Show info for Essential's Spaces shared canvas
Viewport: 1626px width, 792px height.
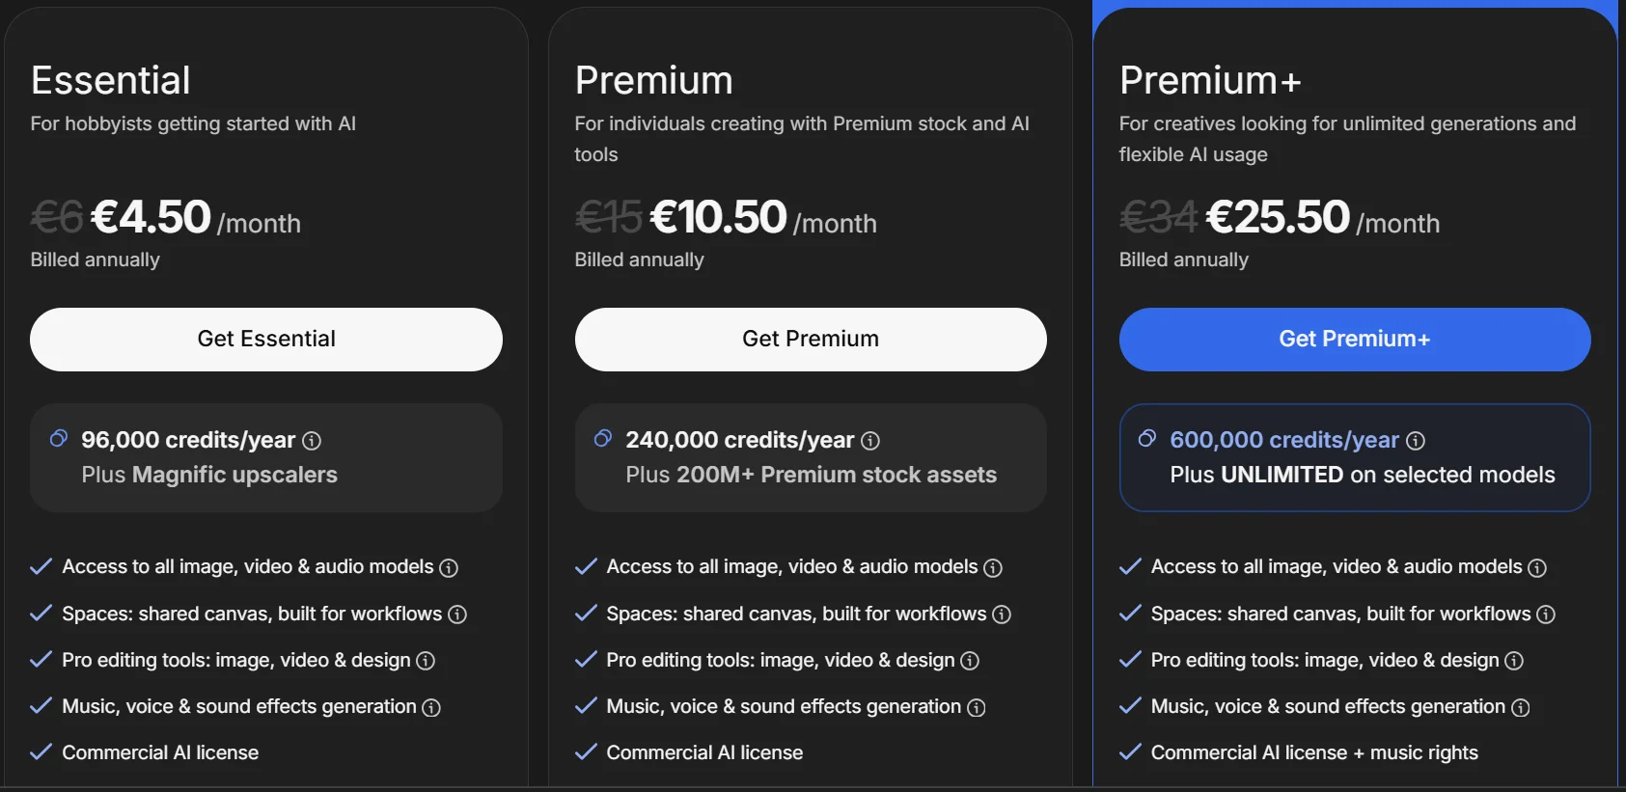457,614
